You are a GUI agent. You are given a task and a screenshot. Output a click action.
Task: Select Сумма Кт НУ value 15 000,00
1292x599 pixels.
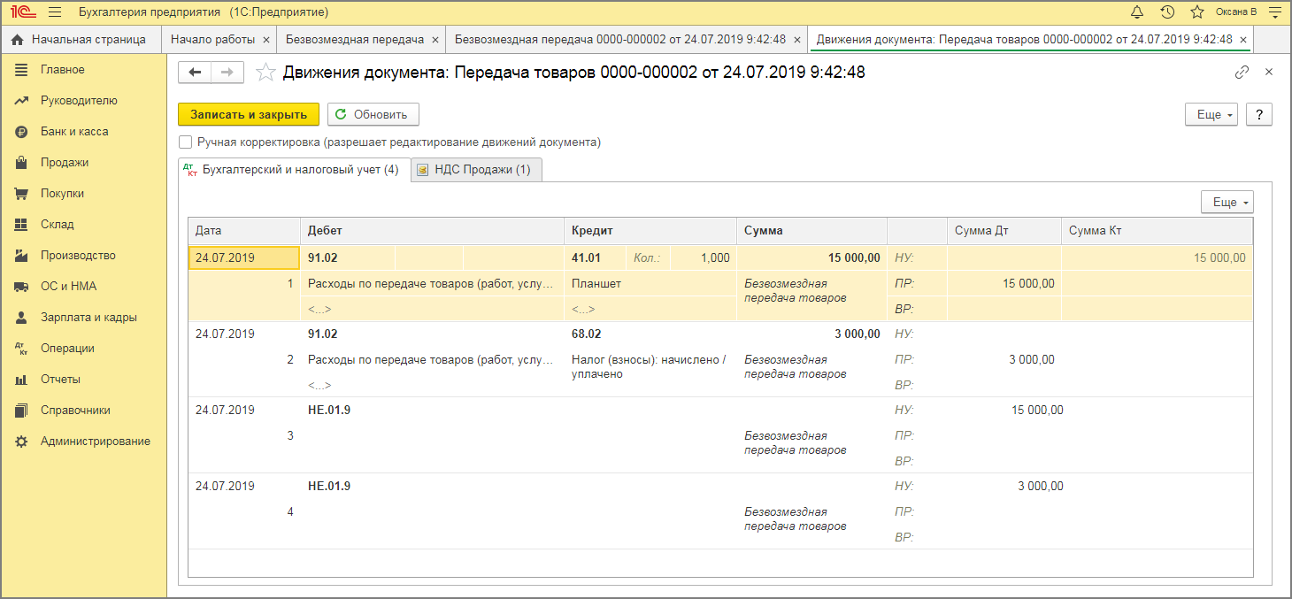pos(1157,258)
